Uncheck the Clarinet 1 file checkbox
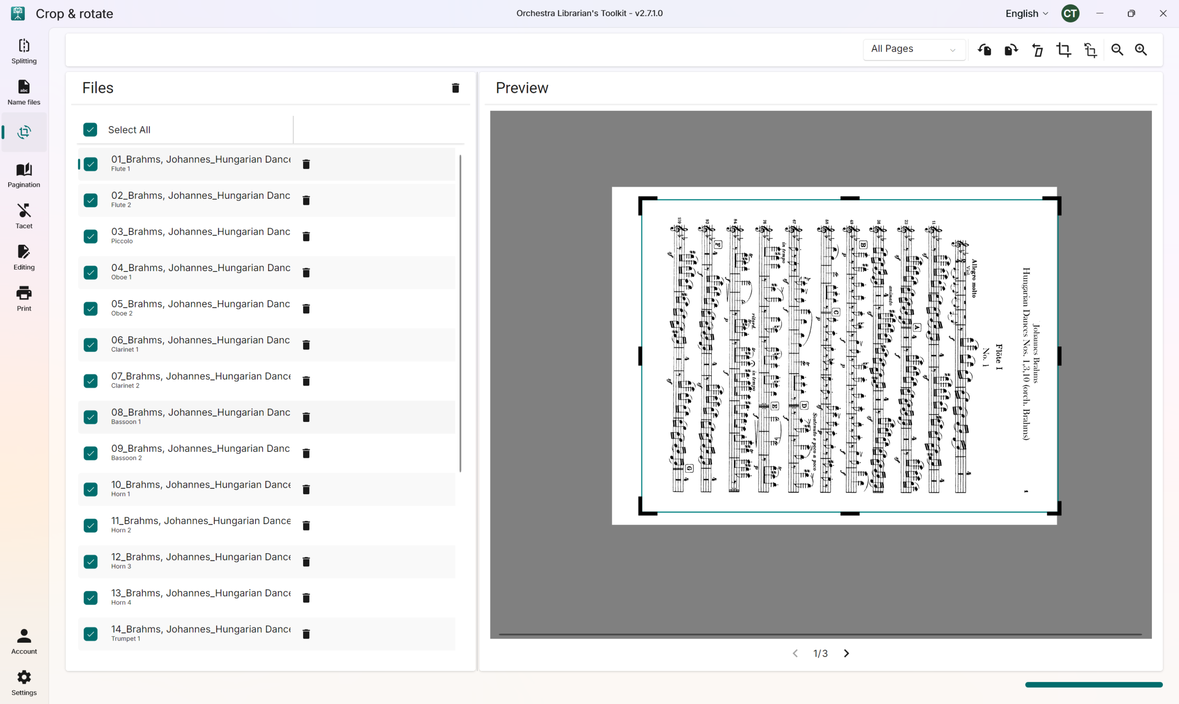1179x704 pixels. coord(91,345)
